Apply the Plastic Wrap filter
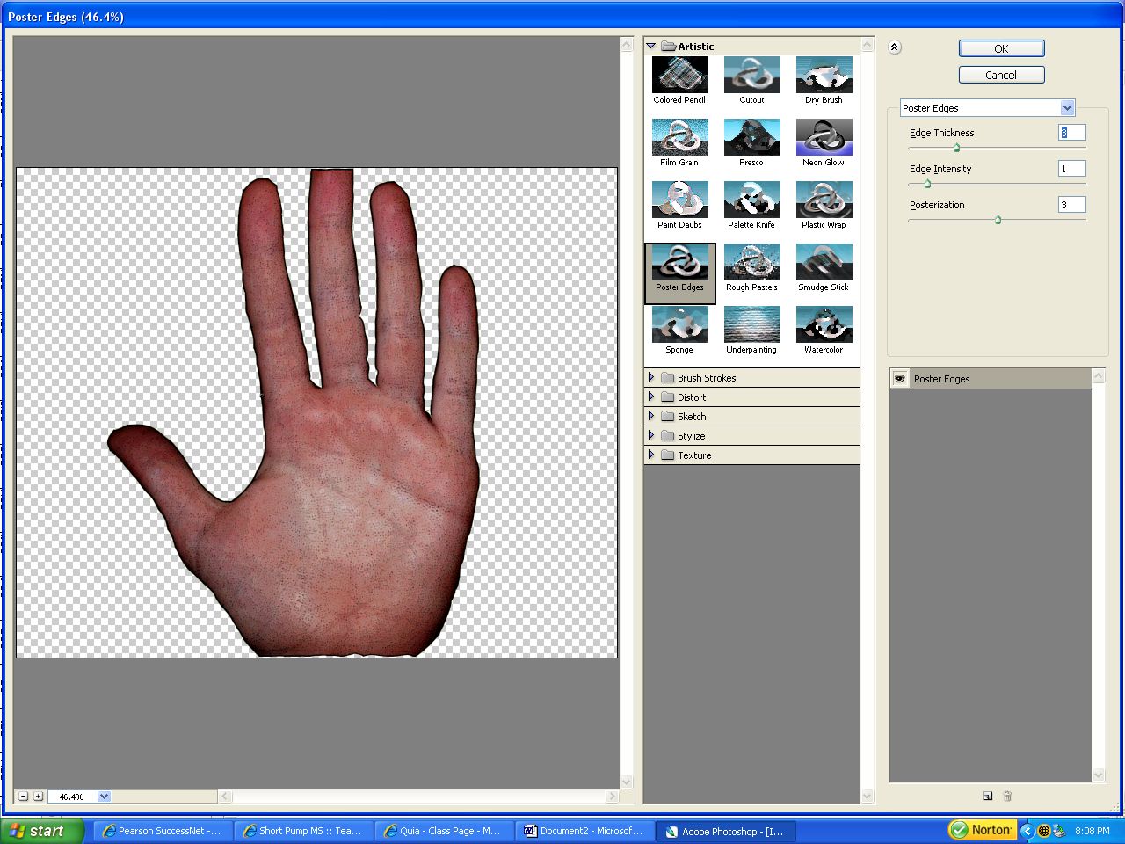Viewport: 1125px width, 844px height. pyautogui.click(x=823, y=199)
